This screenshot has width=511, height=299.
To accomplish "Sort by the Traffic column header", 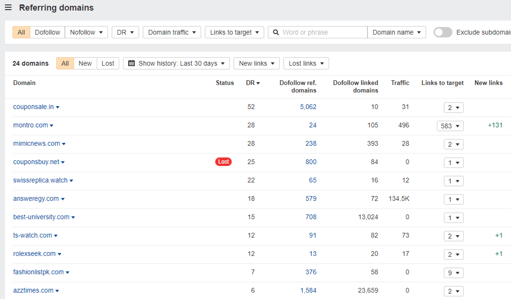I will click(400, 83).
